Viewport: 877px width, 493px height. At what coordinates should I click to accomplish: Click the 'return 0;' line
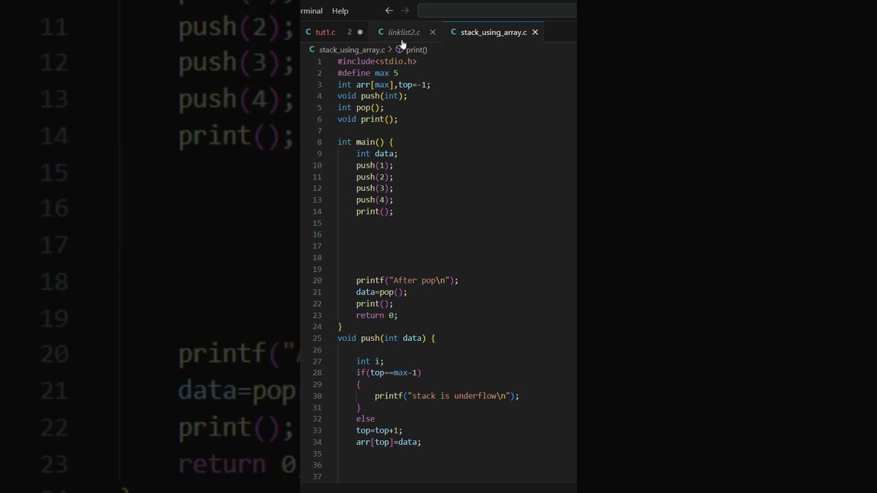coord(377,316)
